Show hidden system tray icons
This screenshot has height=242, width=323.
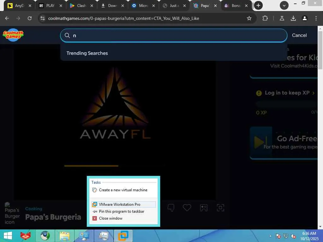pos(270,236)
